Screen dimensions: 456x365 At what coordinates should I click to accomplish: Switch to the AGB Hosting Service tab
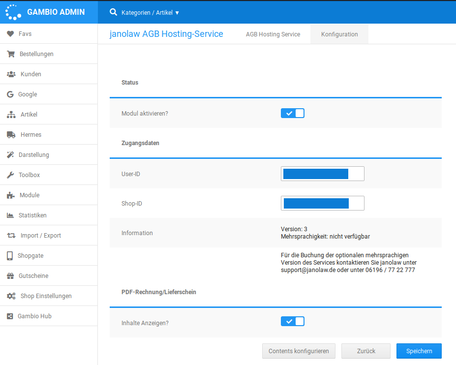click(x=273, y=34)
